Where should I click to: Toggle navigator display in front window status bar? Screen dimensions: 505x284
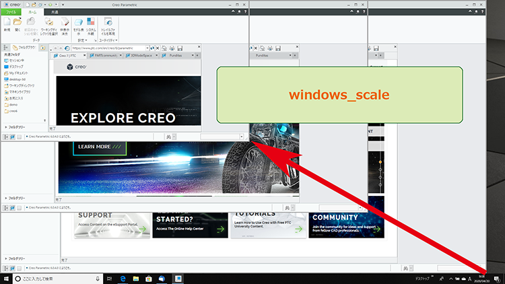click(x=6, y=137)
